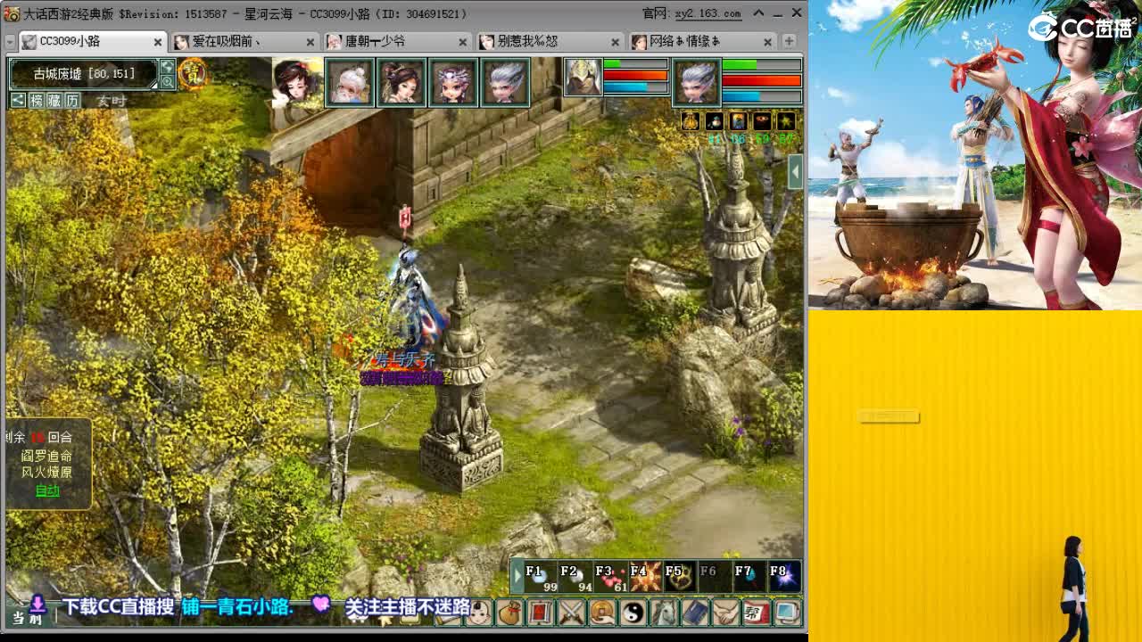Select the dark-haired woman team portrait
The height and width of the screenshot is (642, 1142).
pyautogui.click(x=401, y=82)
